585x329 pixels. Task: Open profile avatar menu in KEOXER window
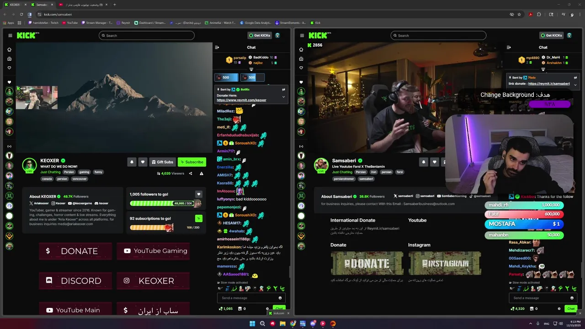point(277,35)
